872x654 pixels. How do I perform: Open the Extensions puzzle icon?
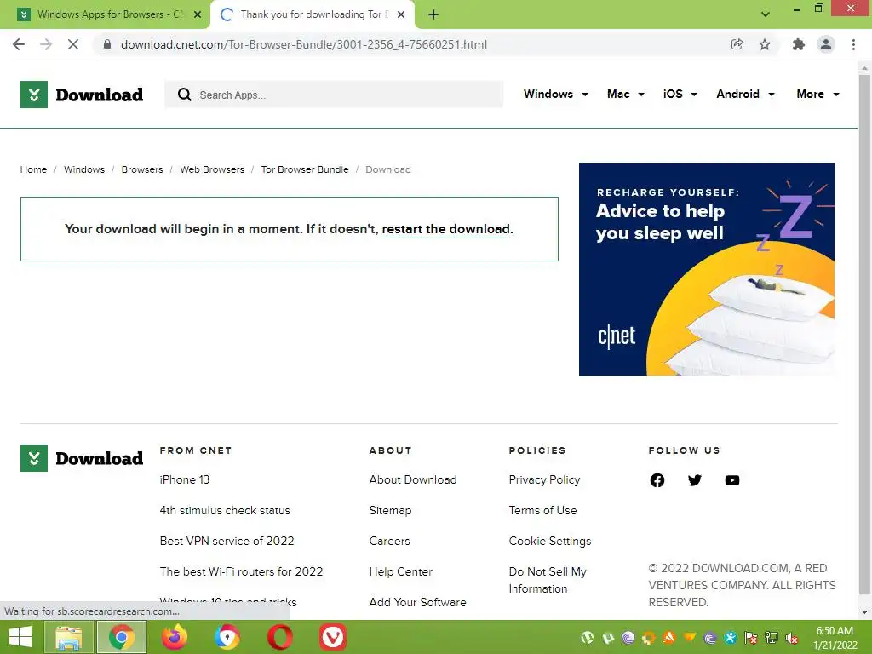(x=799, y=44)
